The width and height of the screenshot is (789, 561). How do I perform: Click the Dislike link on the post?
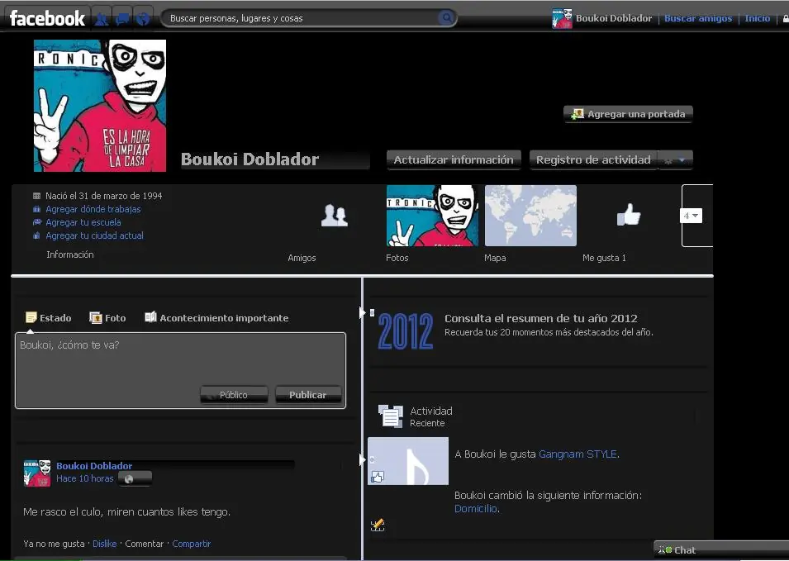pos(105,544)
